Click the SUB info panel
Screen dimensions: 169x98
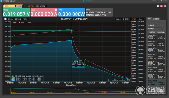click(x=99, y=12)
